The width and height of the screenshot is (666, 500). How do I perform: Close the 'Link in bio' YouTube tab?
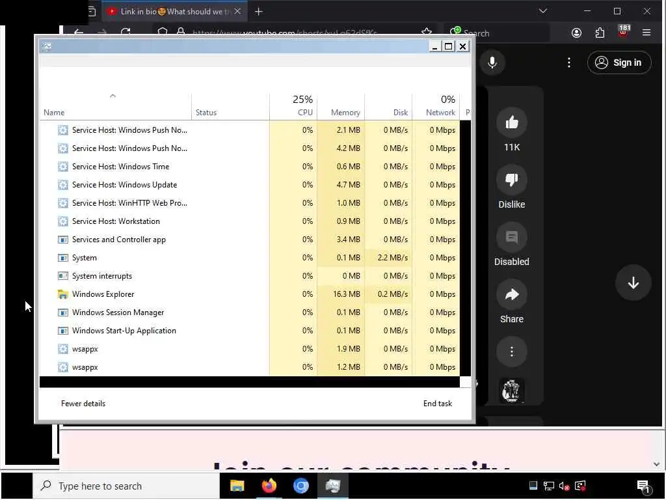pyautogui.click(x=237, y=12)
